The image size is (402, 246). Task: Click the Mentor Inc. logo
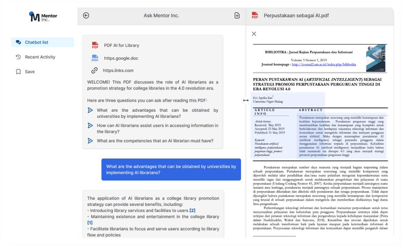[x=43, y=16]
